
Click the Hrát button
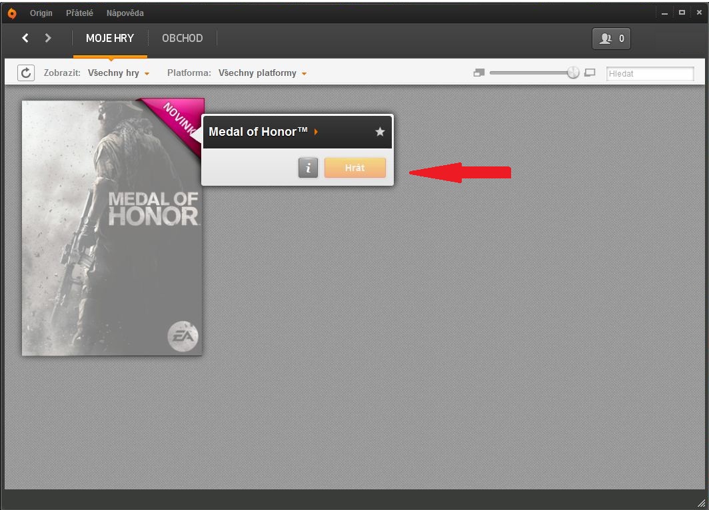tap(355, 168)
